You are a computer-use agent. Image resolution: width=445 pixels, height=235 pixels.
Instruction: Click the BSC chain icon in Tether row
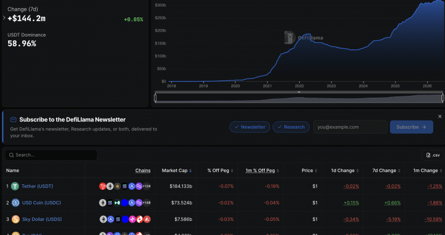click(x=117, y=186)
